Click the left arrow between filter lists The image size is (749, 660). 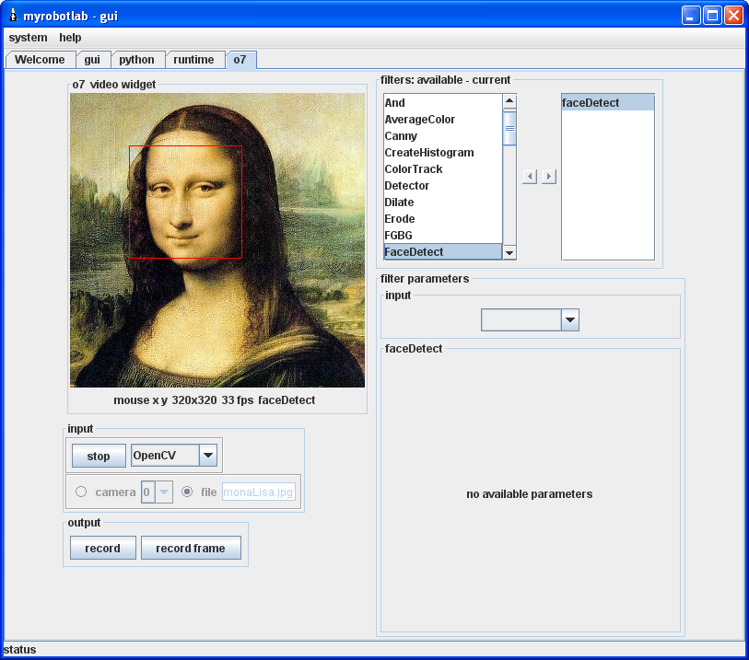pyautogui.click(x=529, y=176)
